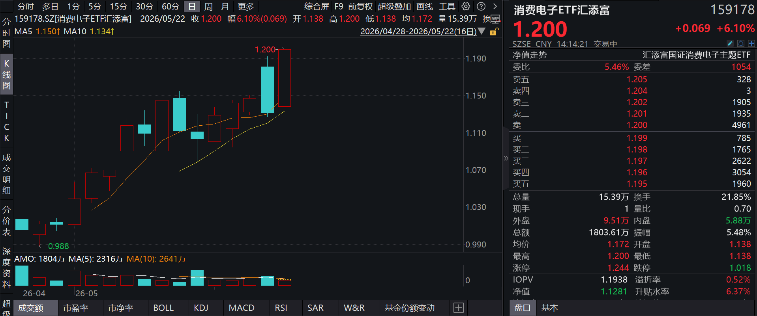
Task: Switch to 多日 multi-day view
Action: click(50, 6)
